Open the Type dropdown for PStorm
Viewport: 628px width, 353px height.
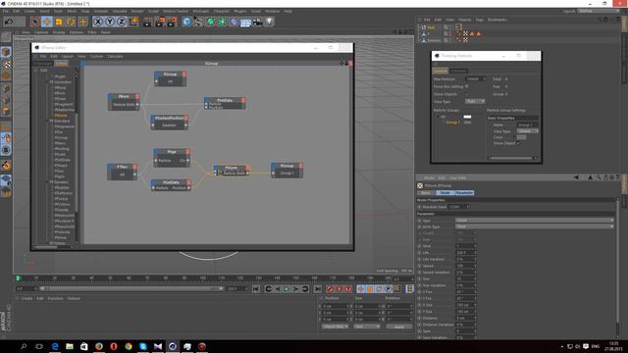pyautogui.click(x=534, y=221)
